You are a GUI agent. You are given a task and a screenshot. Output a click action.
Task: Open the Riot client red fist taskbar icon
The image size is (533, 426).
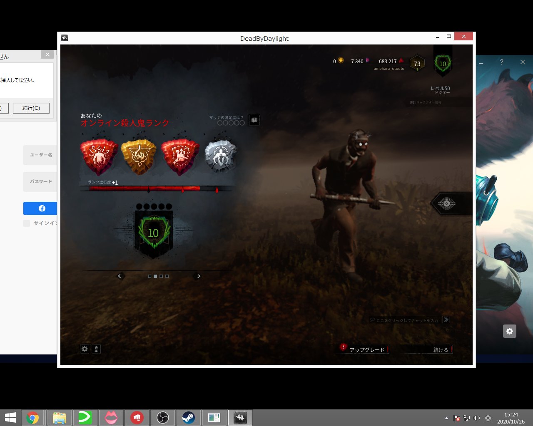tap(137, 418)
